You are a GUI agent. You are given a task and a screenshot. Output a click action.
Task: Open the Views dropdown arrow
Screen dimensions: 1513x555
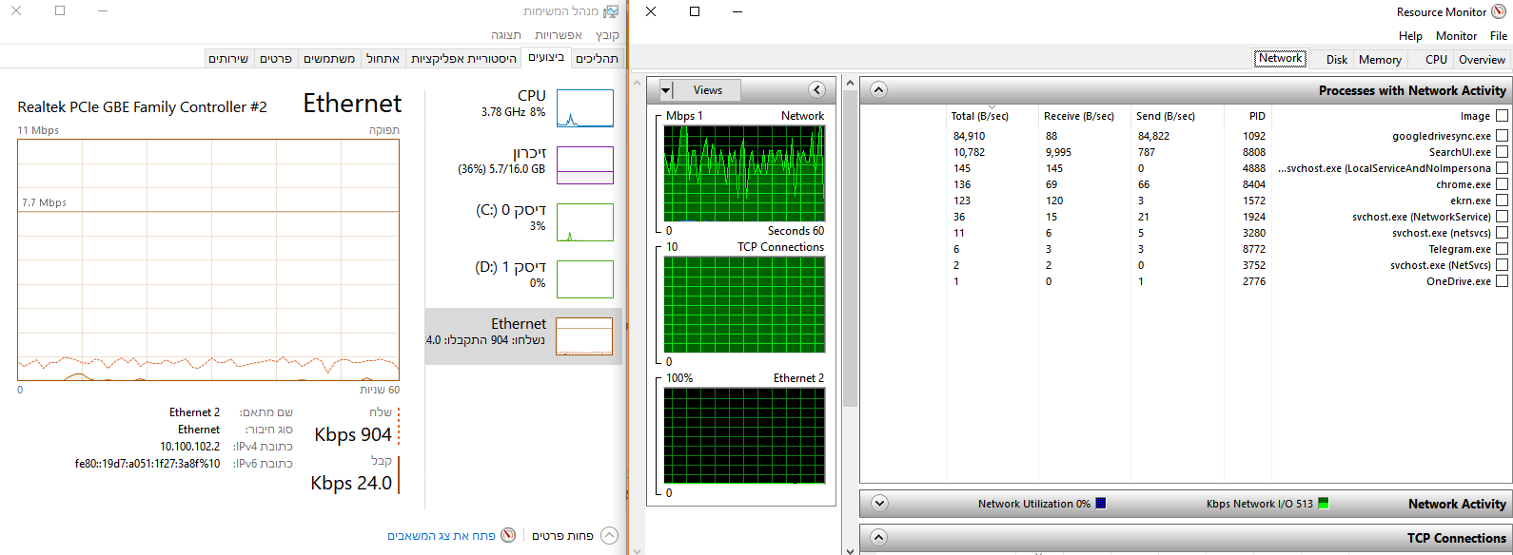(666, 90)
